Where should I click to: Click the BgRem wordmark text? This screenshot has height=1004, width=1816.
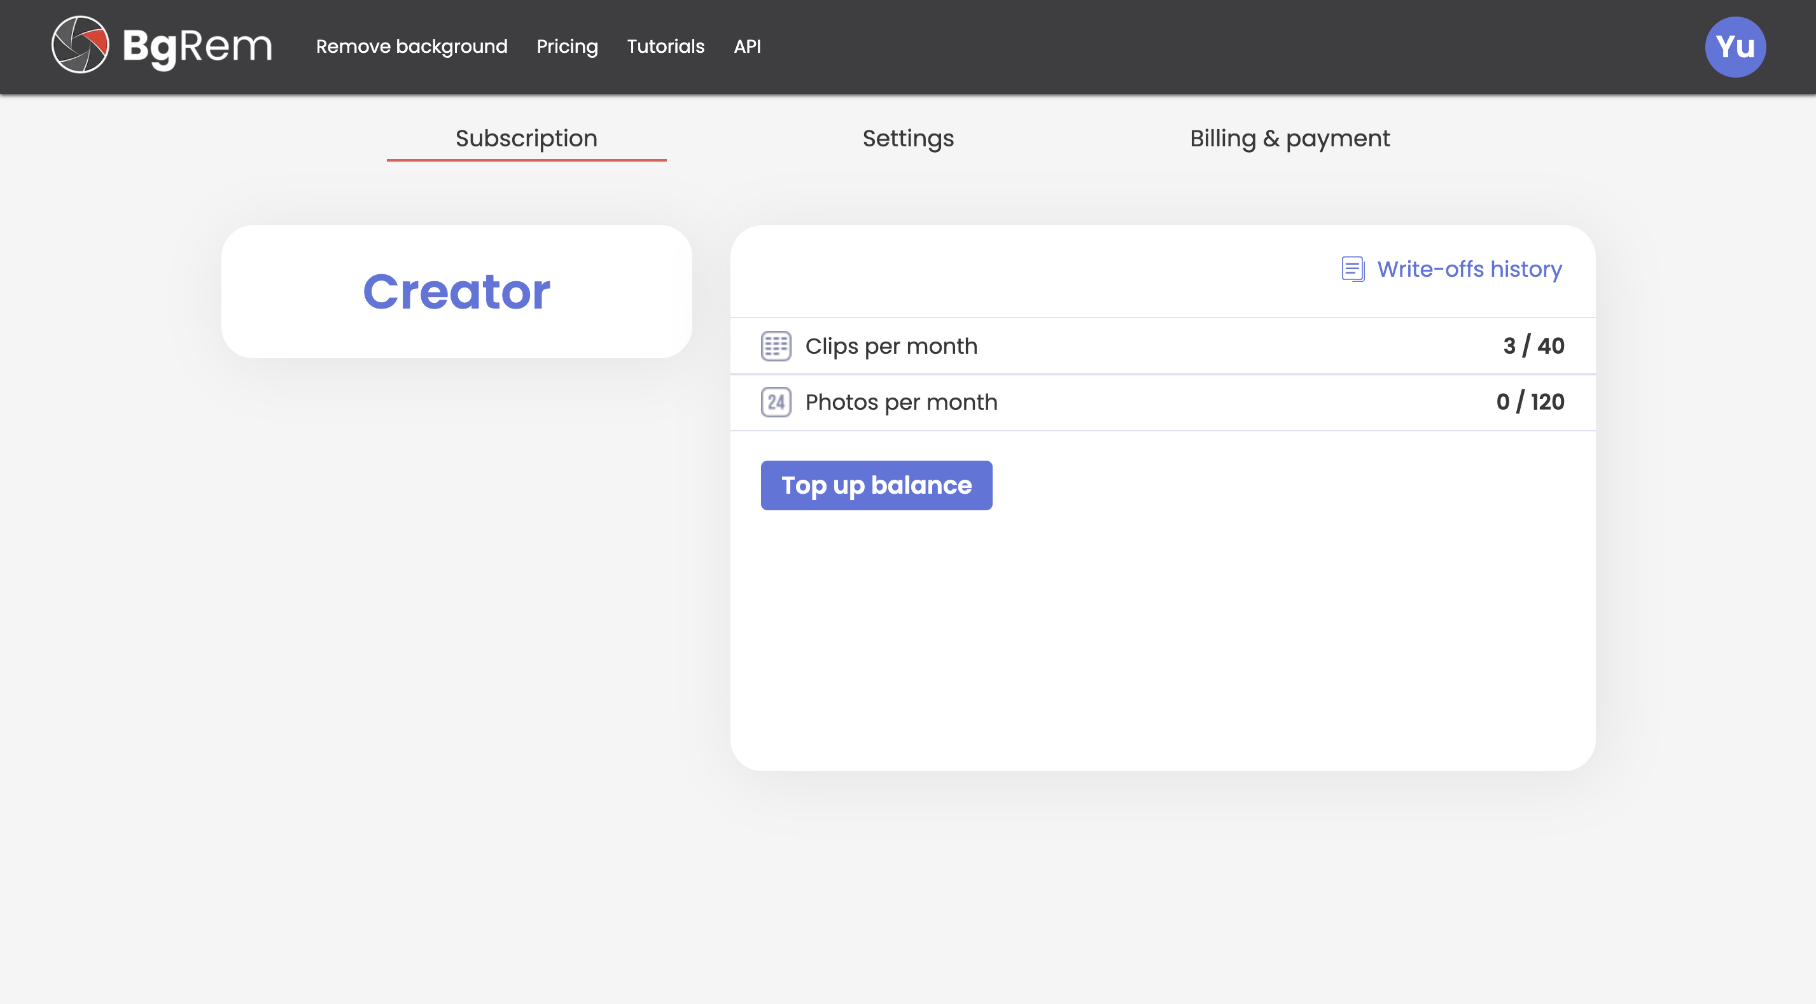pyautogui.click(x=197, y=46)
